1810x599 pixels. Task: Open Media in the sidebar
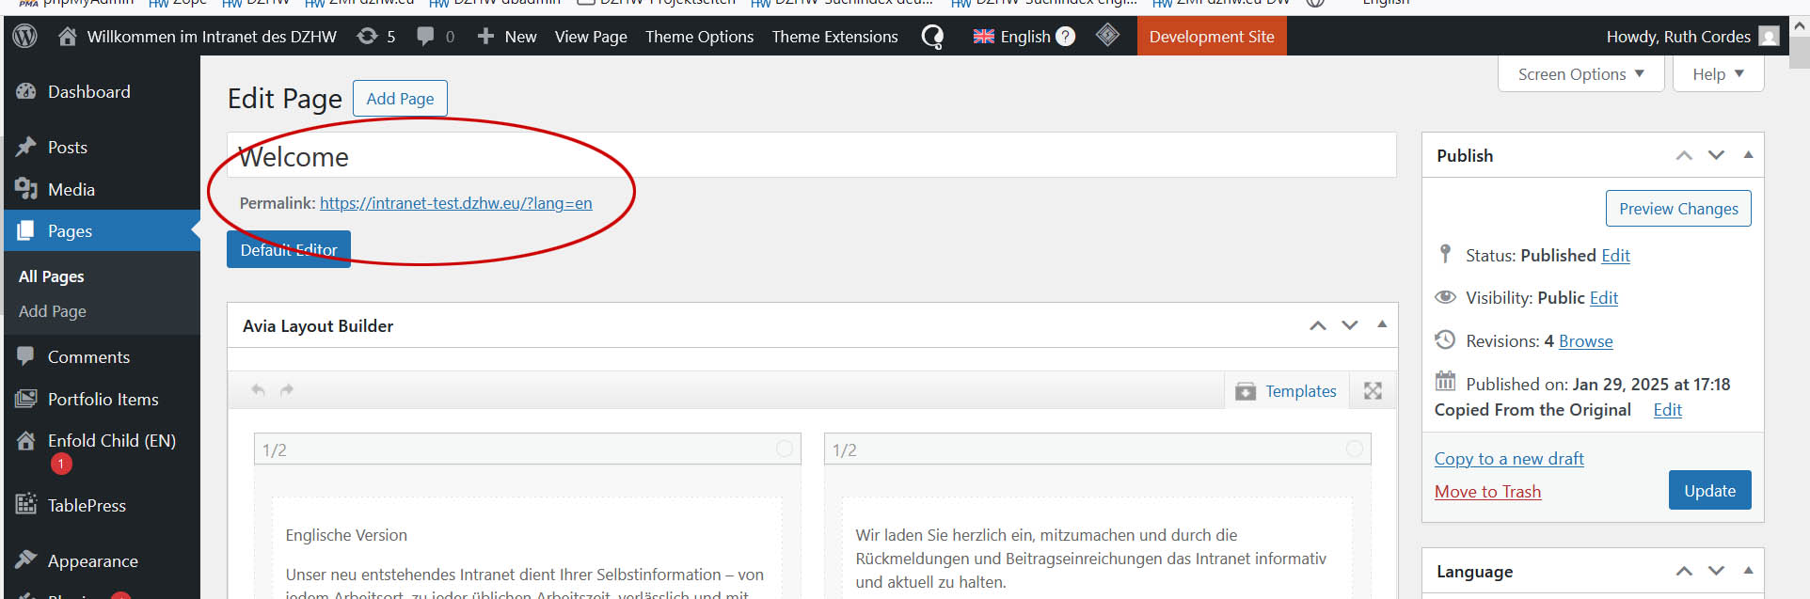click(71, 190)
